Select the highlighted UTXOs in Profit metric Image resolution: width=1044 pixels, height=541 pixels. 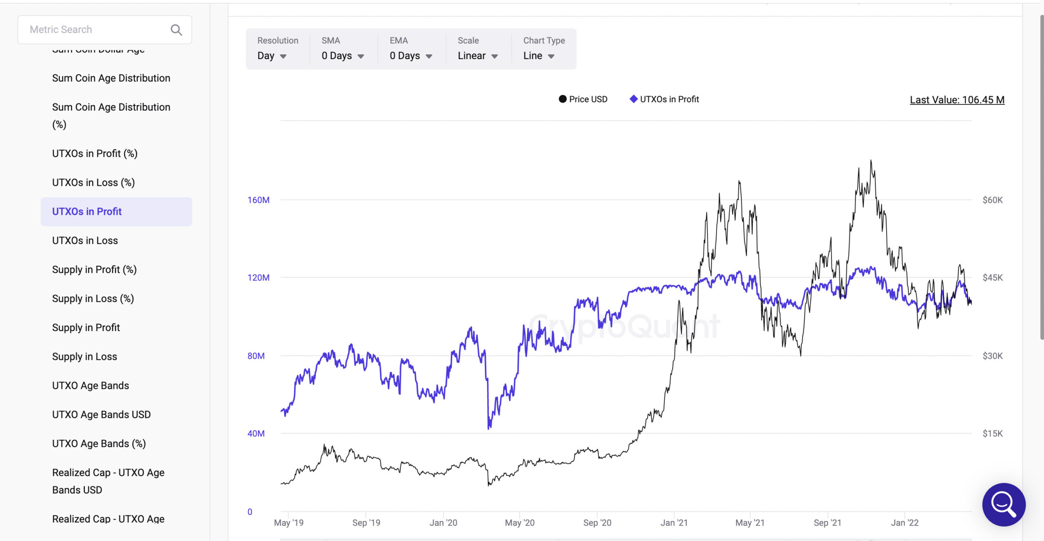[x=116, y=212]
